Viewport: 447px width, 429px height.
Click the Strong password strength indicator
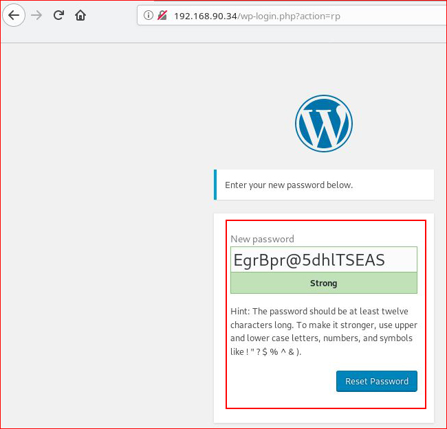(324, 283)
